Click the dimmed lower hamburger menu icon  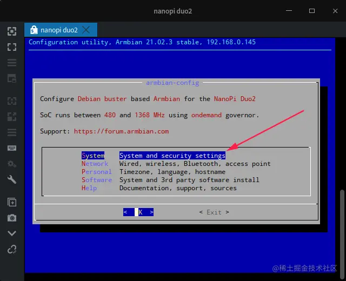12,132
